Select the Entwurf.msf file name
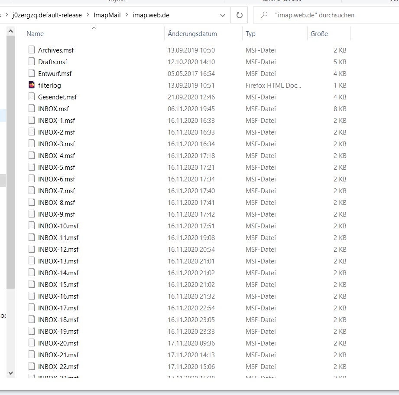Viewport: 399px width, 395px height. [x=55, y=73]
